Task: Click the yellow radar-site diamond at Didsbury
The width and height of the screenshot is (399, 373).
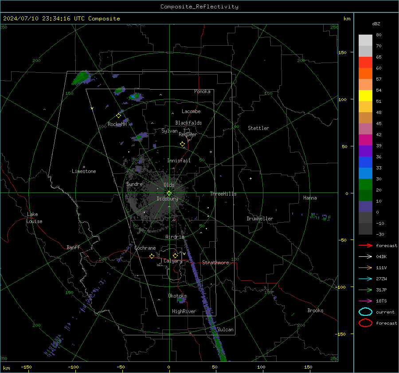Action: coord(169,193)
